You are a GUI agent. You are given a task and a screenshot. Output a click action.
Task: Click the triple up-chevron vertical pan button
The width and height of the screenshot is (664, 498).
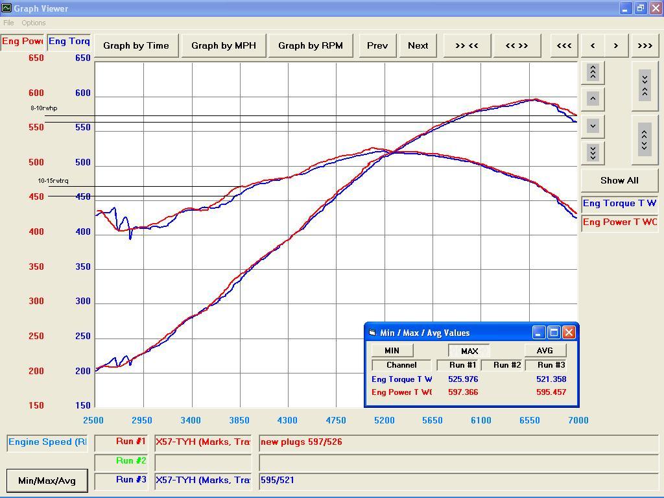pos(593,73)
